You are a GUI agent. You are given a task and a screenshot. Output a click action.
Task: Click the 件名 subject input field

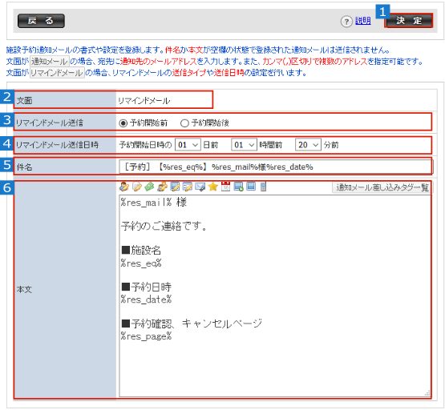[275, 167]
